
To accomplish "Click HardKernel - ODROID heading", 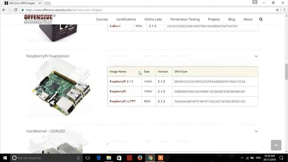I will point(45,131).
